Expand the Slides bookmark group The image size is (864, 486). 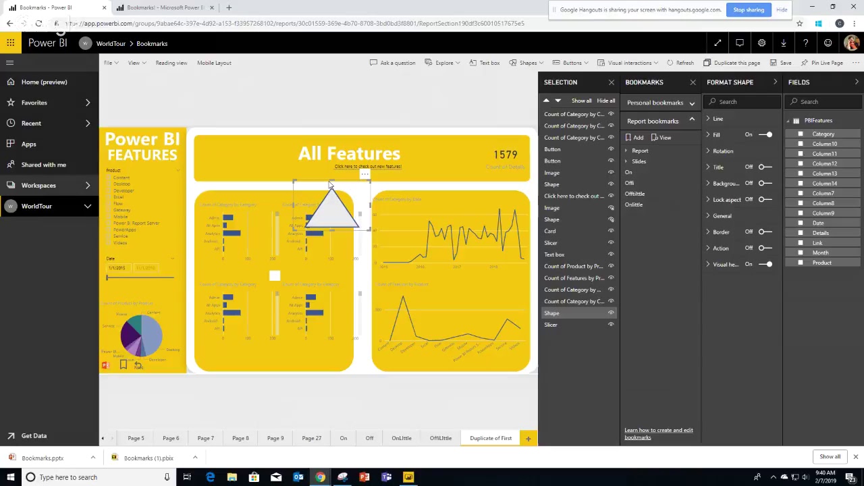pos(627,161)
